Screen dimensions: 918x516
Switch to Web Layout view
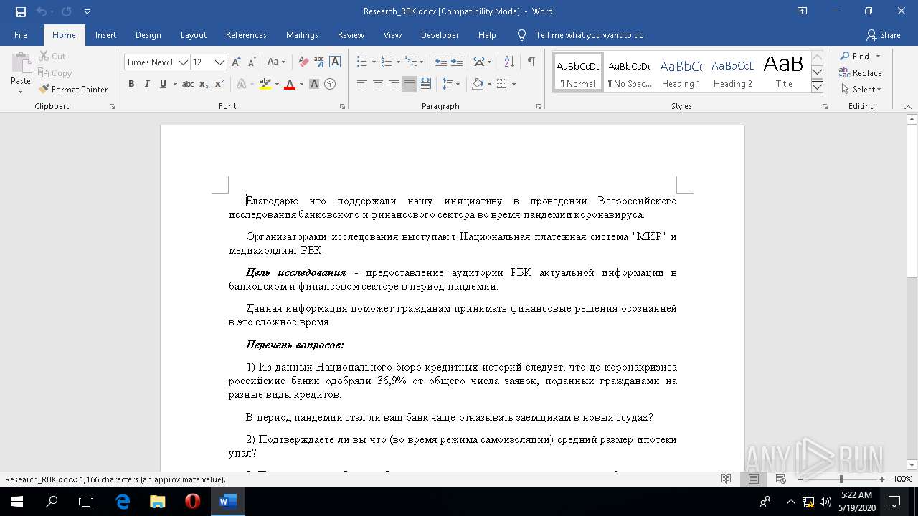[x=780, y=479]
